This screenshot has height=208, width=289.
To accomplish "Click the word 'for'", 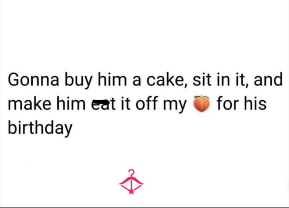I will coord(228,103).
